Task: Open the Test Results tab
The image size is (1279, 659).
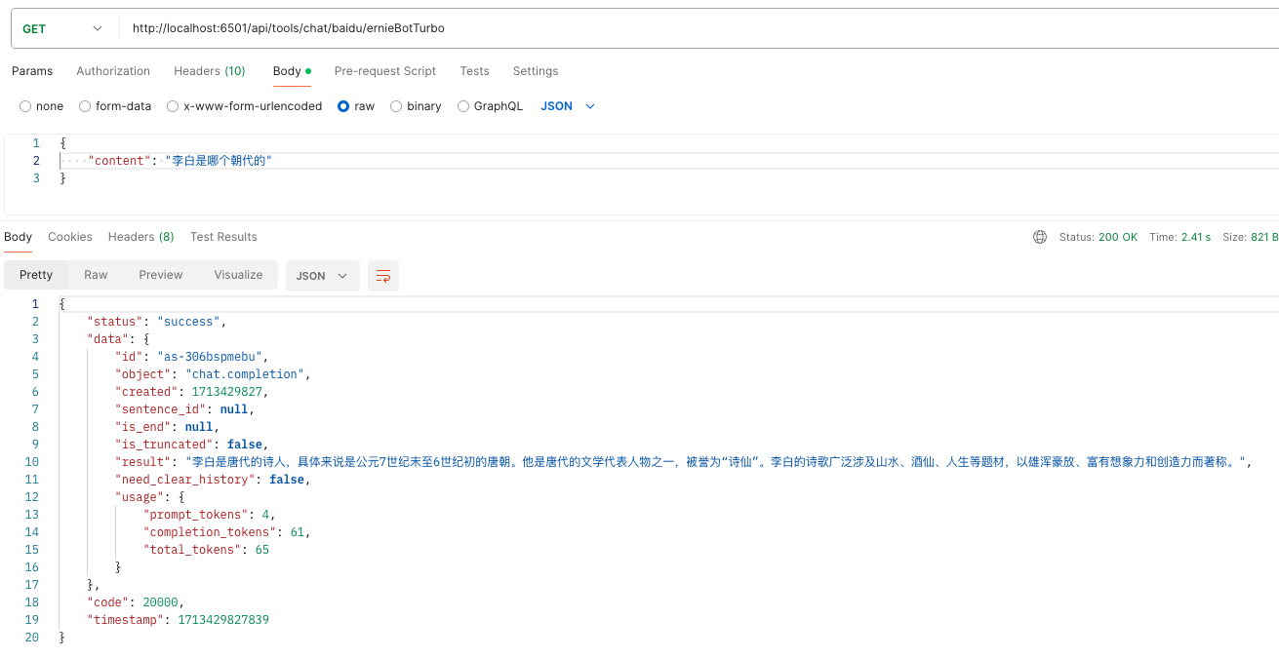Action: (x=223, y=237)
